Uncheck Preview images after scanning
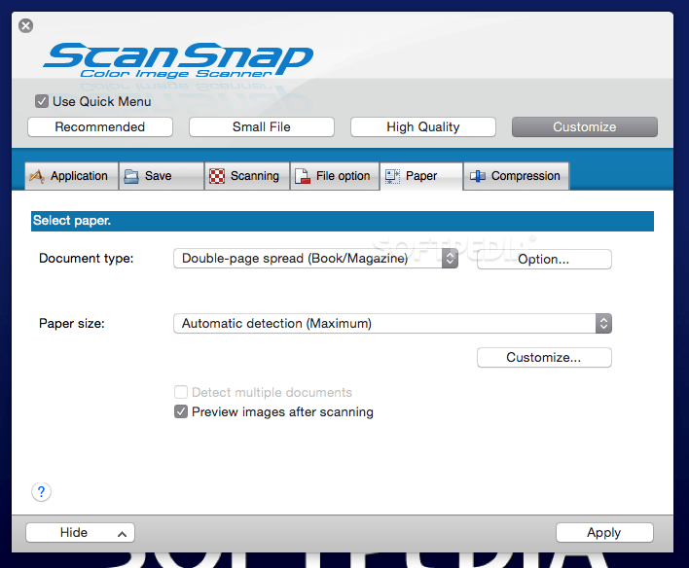 click(x=181, y=411)
